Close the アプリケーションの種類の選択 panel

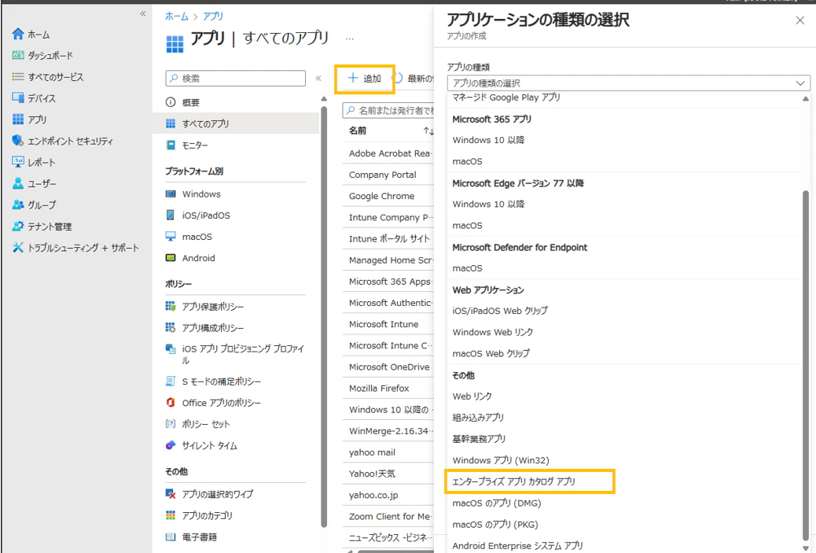click(x=799, y=20)
